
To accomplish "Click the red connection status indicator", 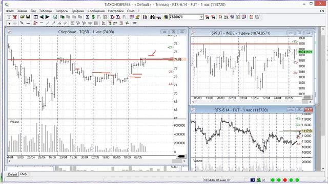I will [285, 180].
